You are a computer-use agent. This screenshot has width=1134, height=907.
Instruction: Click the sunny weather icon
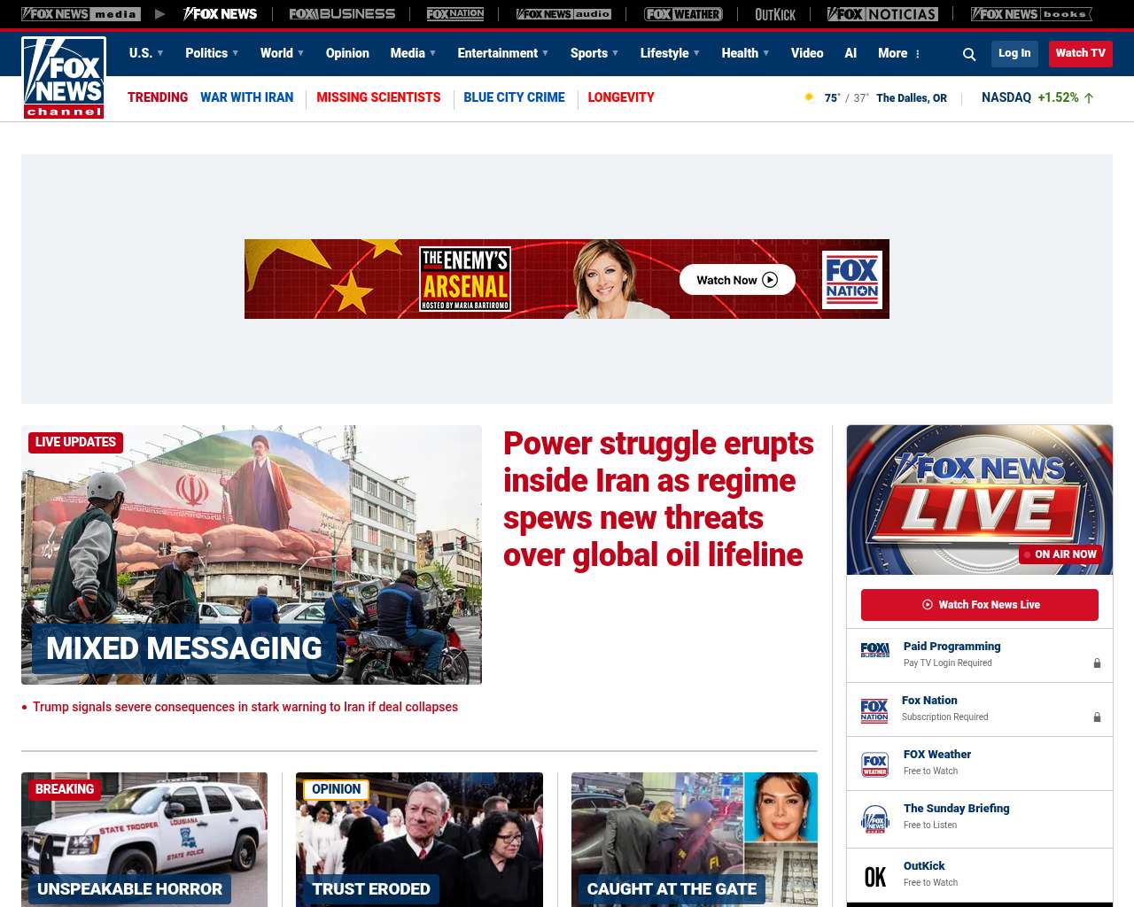[809, 97]
